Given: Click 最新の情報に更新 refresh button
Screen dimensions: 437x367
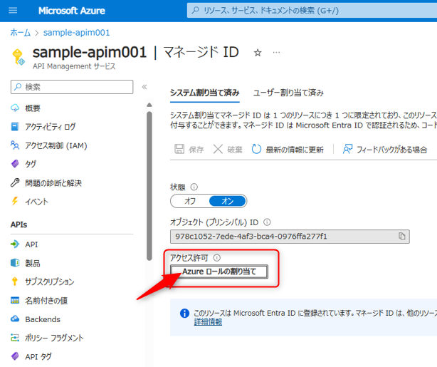Looking at the screenshot, I should coord(288,150).
